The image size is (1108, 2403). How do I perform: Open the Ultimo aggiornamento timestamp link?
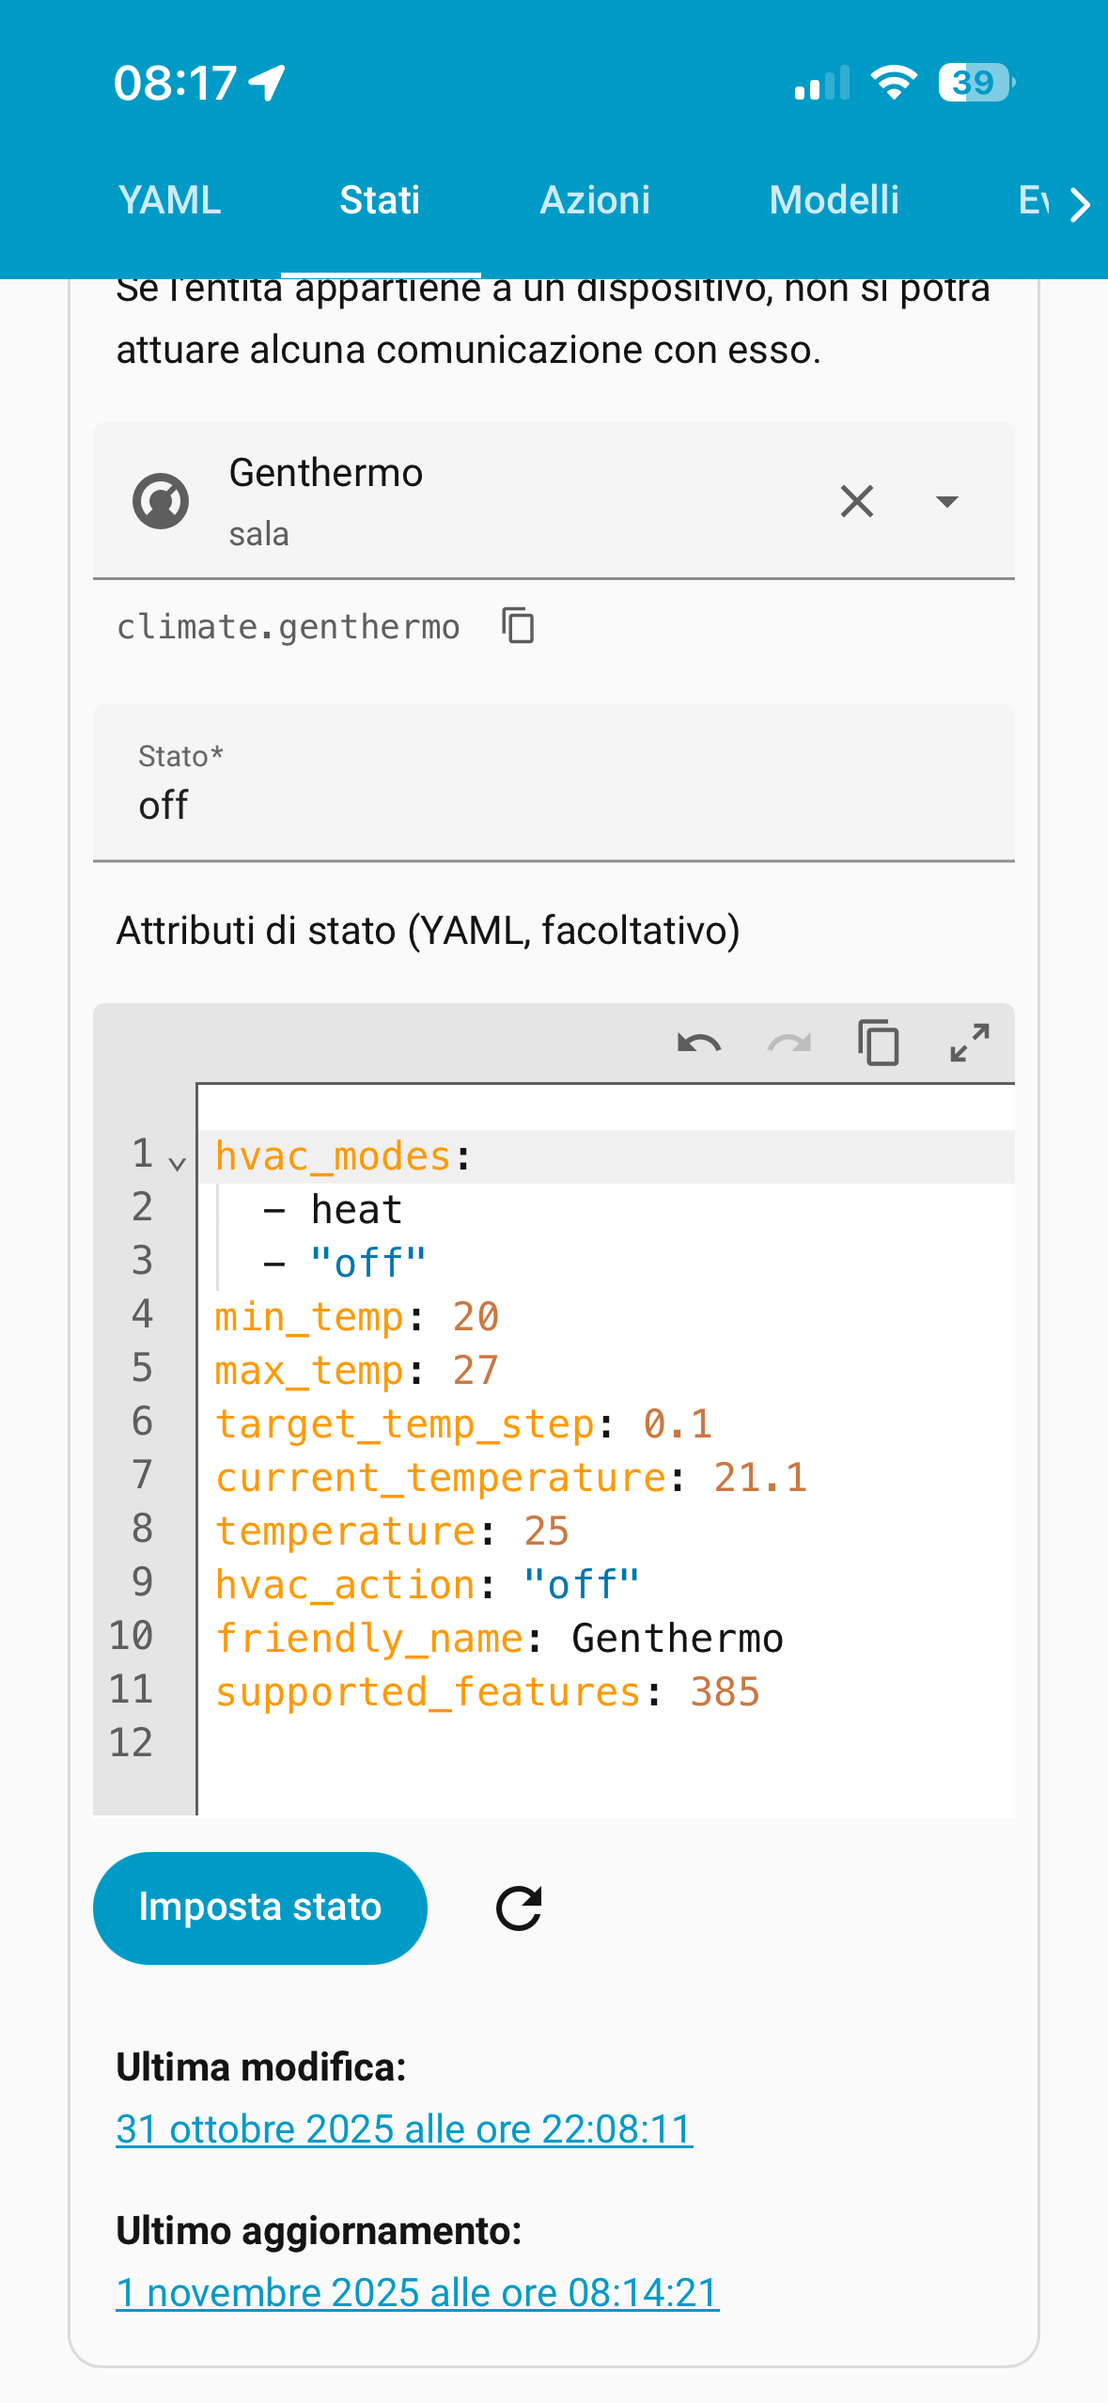(x=417, y=2293)
